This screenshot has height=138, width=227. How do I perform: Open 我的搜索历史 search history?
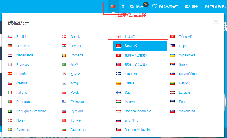(x=215, y=6)
